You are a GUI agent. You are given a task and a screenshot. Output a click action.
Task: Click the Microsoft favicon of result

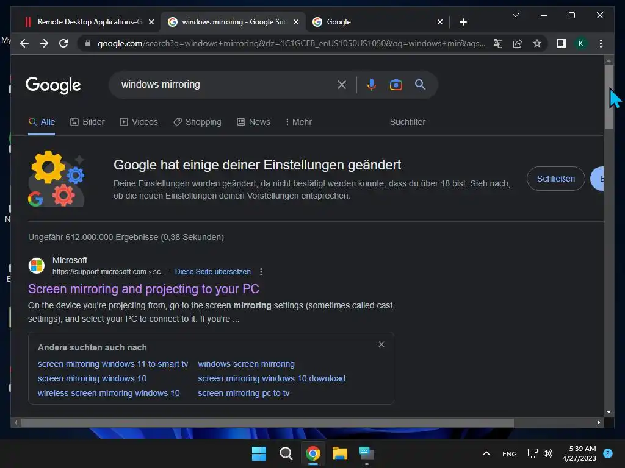point(37,266)
